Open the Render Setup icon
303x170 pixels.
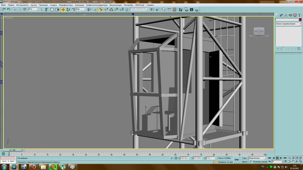(186, 10)
